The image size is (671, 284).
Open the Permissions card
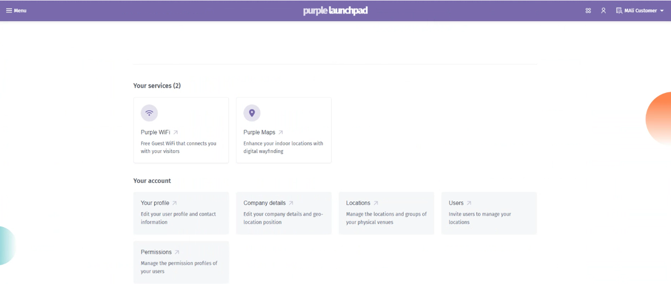click(x=181, y=262)
